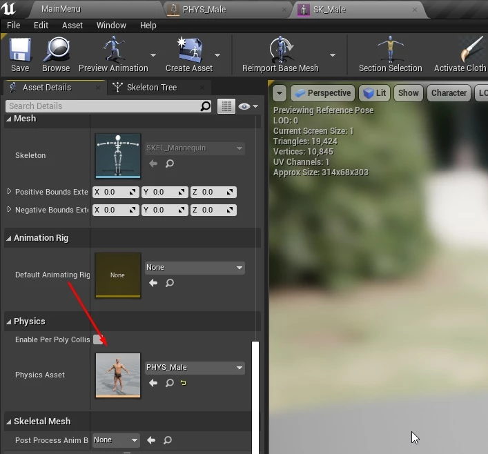Click the Perspective viewport button

click(322, 93)
